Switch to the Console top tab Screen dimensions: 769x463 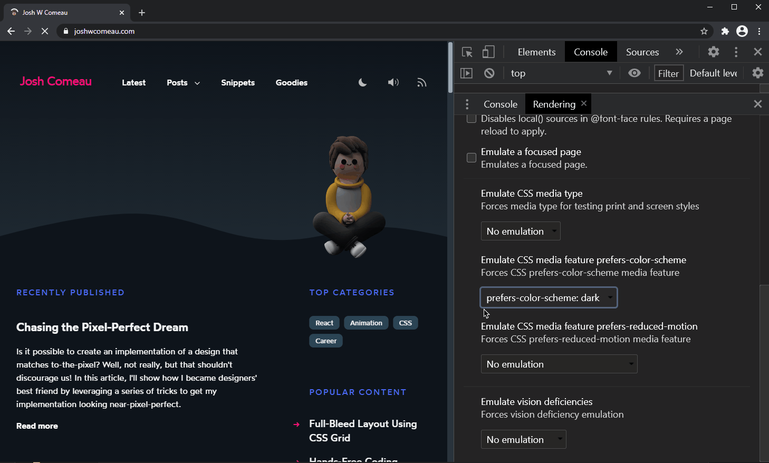(x=591, y=52)
